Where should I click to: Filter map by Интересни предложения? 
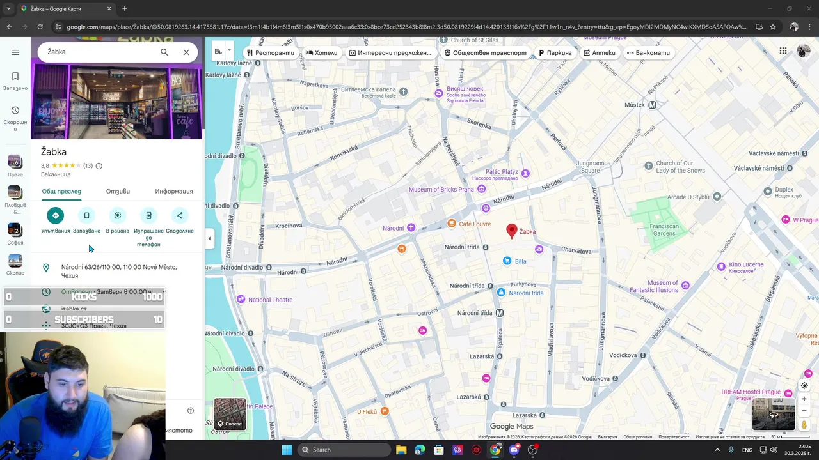(x=390, y=53)
